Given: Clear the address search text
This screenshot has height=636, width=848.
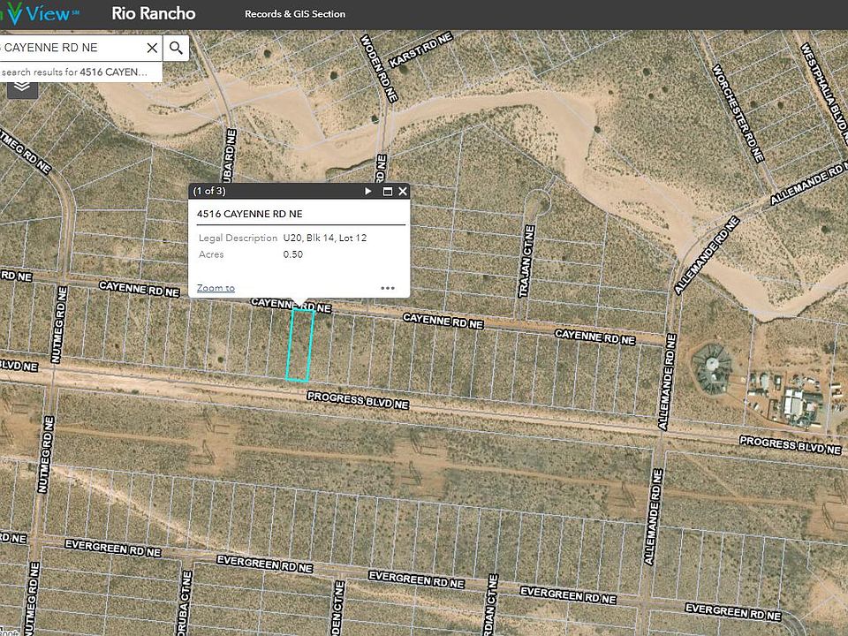Looking at the screenshot, I should [x=152, y=48].
